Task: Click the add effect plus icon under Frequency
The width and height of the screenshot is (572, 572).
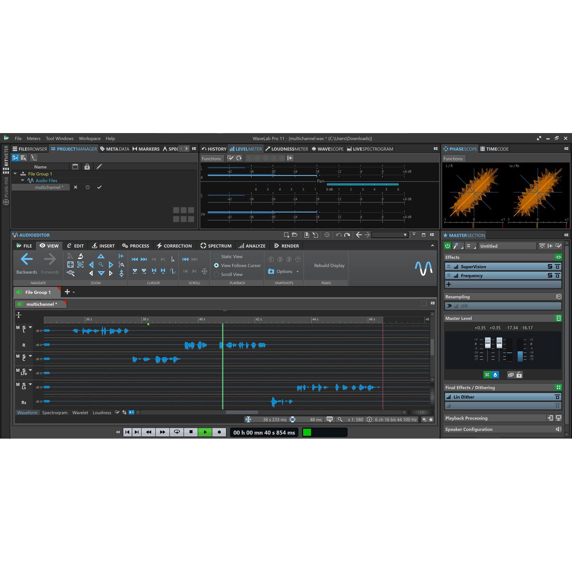Action: point(449,284)
